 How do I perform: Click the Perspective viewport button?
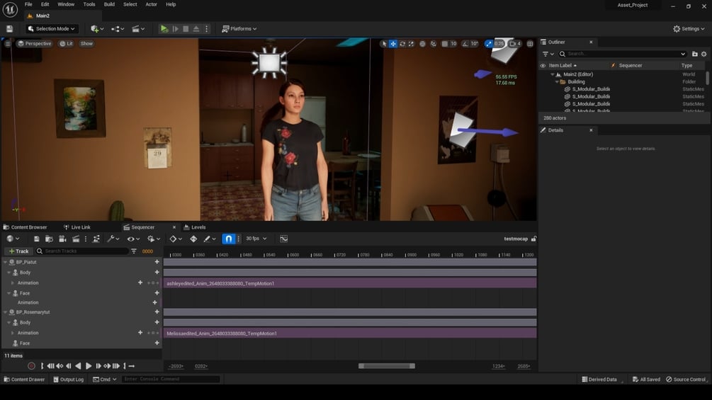pyautogui.click(x=35, y=43)
